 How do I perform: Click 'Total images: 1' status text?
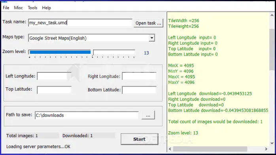pyautogui.click(x=22, y=136)
